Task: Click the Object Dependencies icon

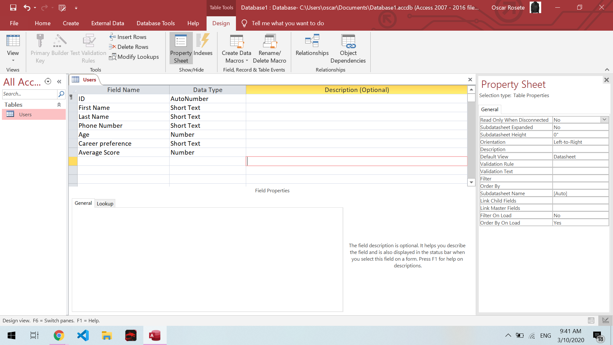Action: (348, 41)
